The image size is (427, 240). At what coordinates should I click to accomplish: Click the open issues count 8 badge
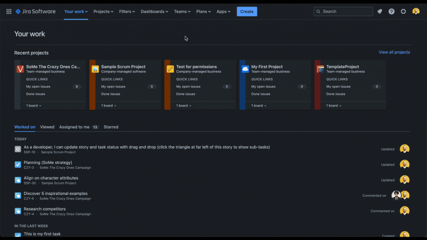pyautogui.click(x=77, y=87)
